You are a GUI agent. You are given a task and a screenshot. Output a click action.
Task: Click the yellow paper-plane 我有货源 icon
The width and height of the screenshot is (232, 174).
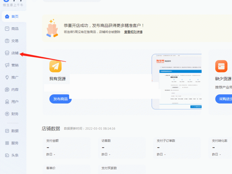[56, 66]
